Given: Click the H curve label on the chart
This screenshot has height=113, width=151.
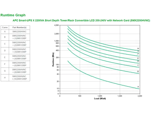Looking at the screenshot, I should 138,49.
